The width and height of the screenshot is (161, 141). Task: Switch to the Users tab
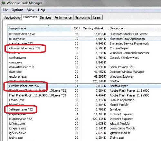point(97,17)
